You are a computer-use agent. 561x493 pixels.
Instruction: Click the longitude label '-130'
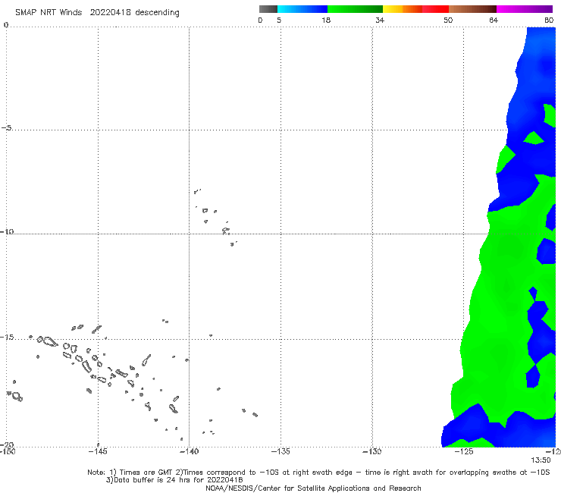372,451
